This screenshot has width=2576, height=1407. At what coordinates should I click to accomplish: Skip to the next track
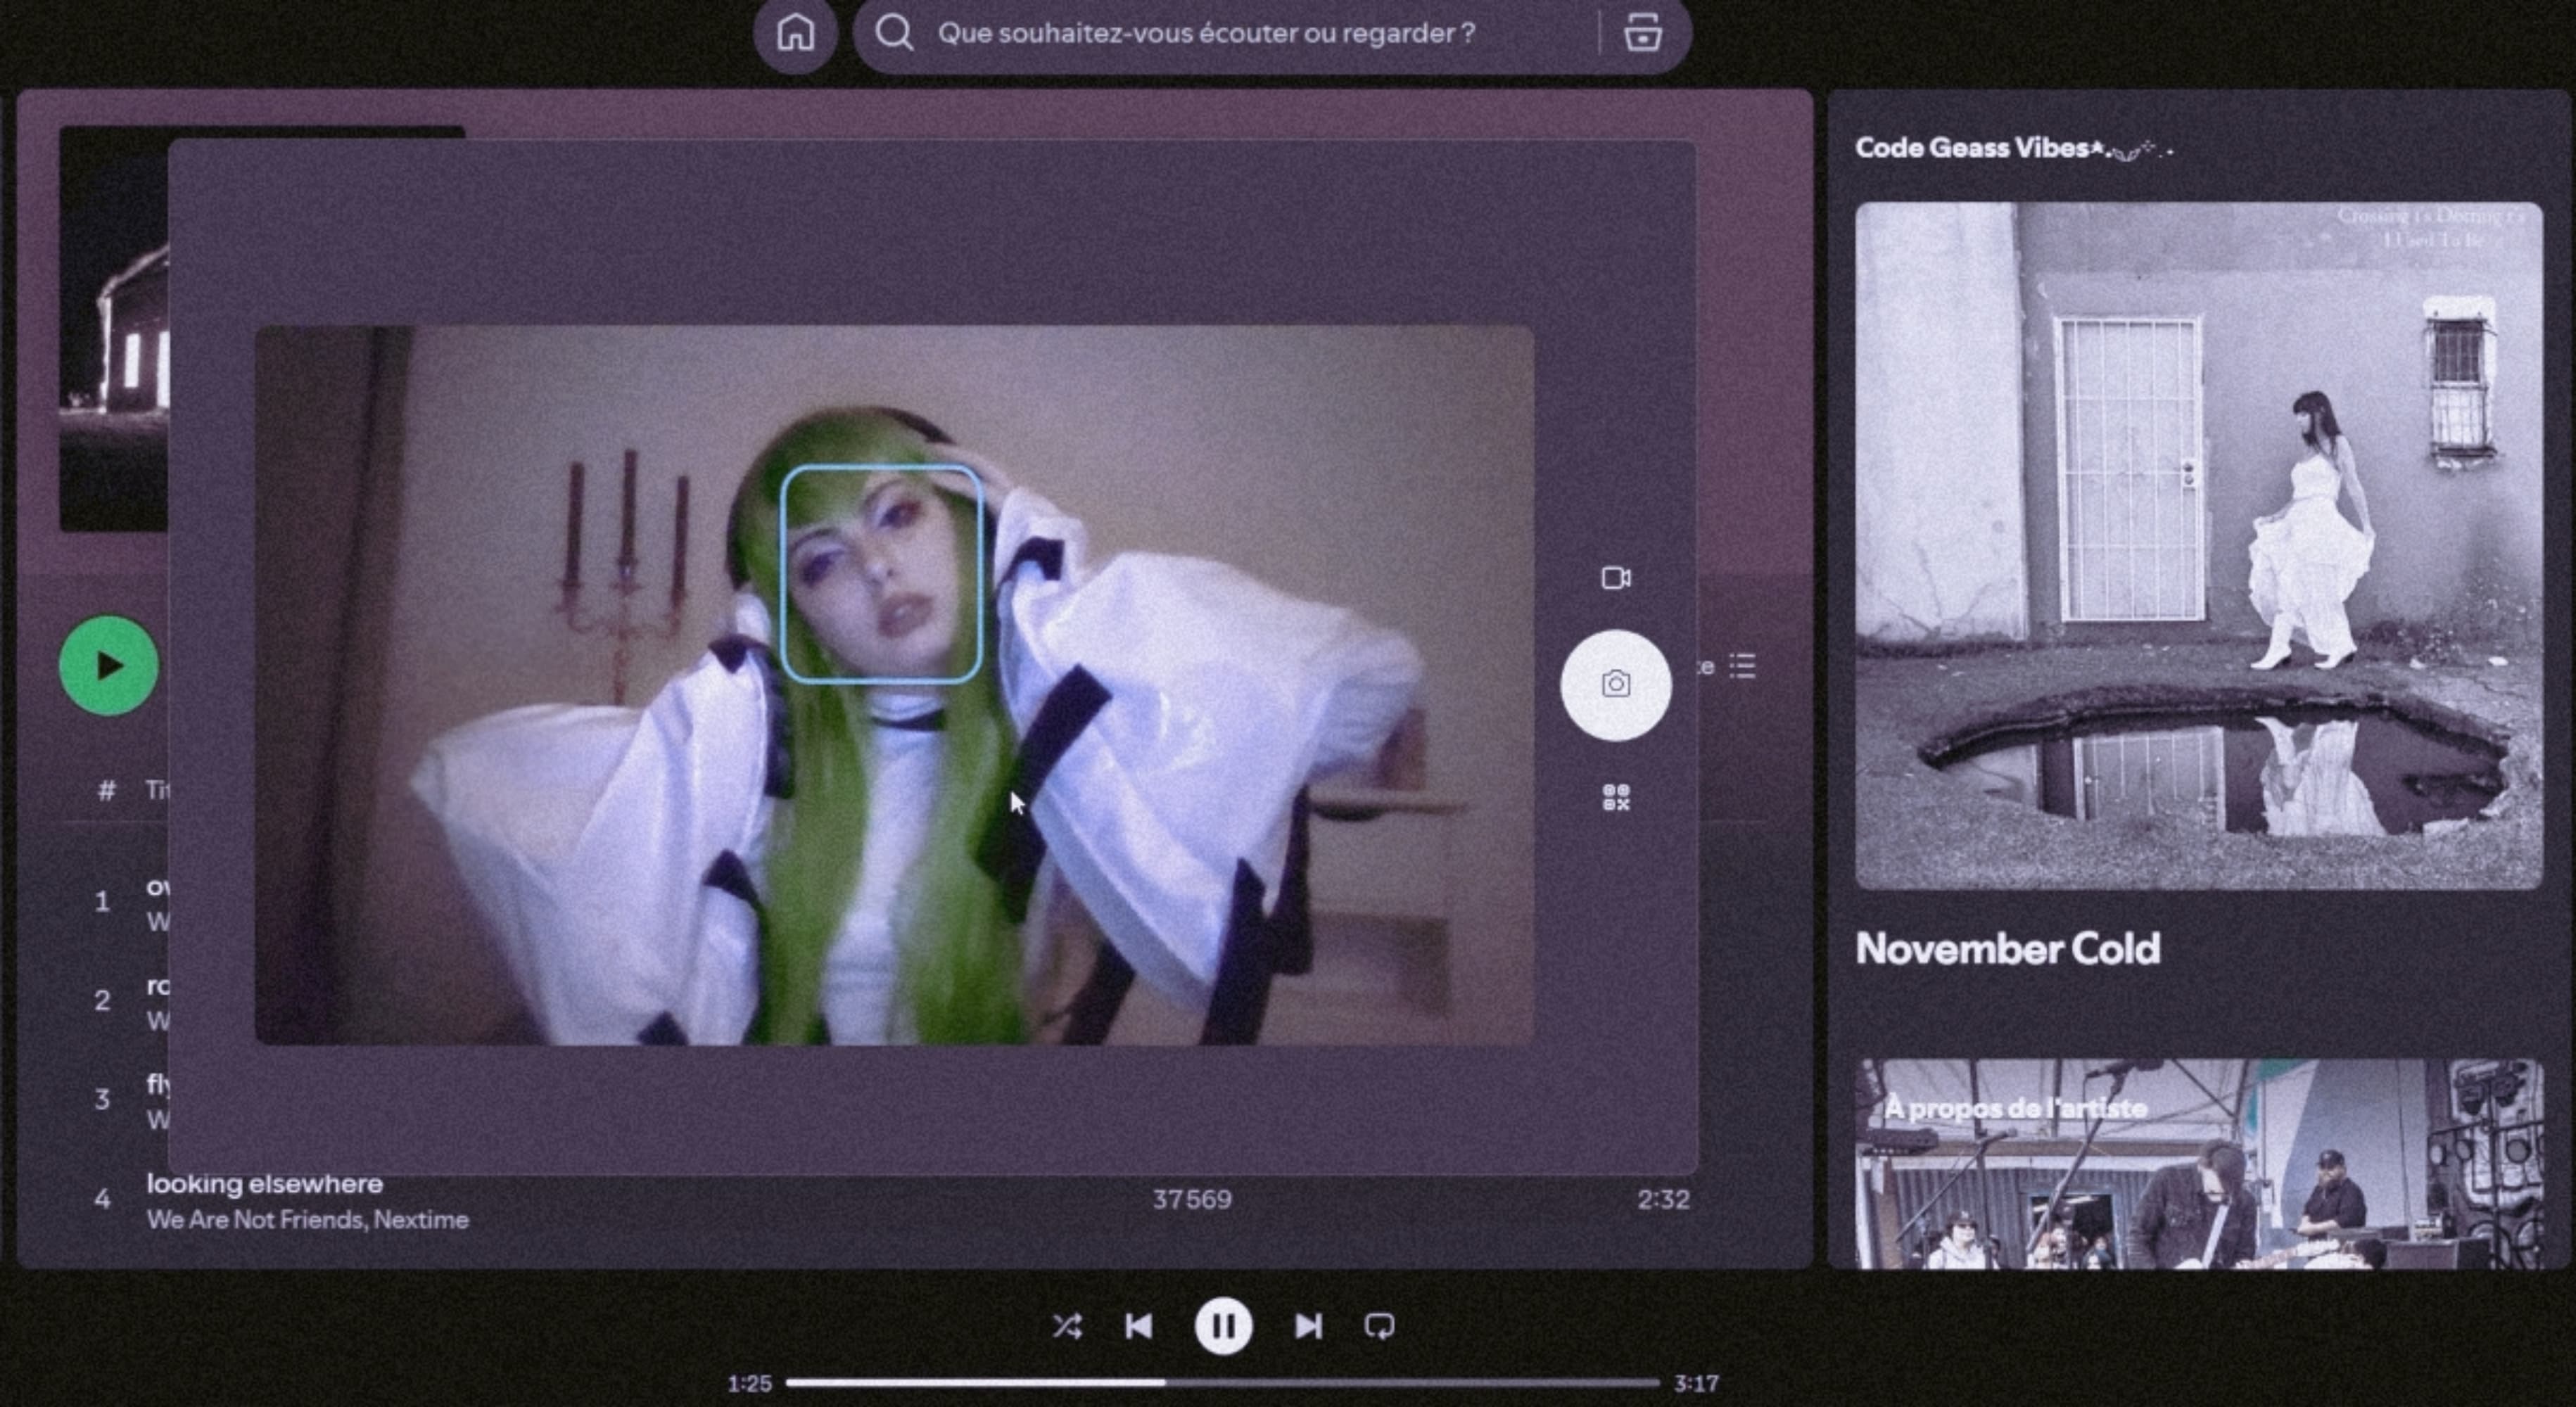pyautogui.click(x=1308, y=1326)
